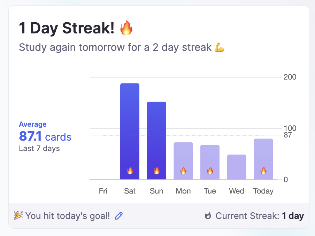Click the "Current Streak: 1 day" text
This screenshot has width=315, height=236.
(x=260, y=216)
